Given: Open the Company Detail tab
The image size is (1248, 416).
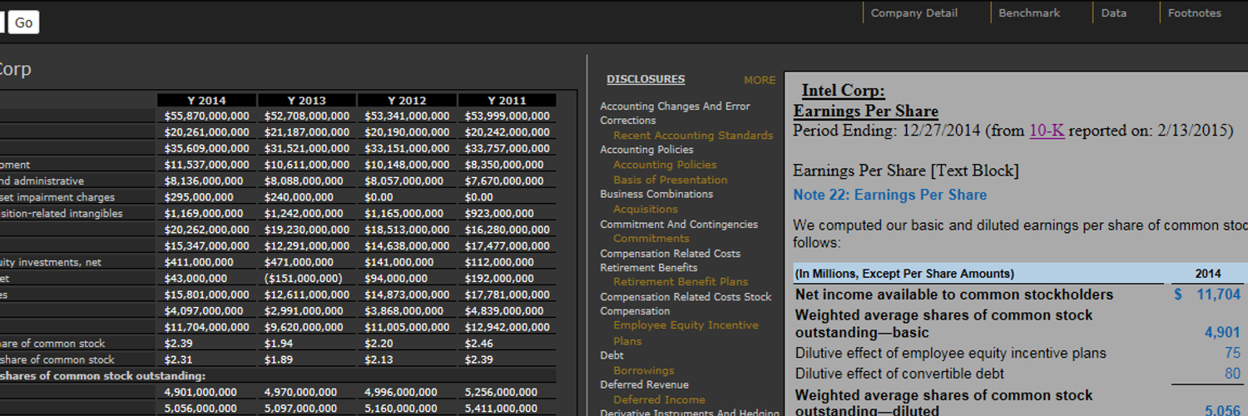Looking at the screenshot, I should [x=914, y=12].
